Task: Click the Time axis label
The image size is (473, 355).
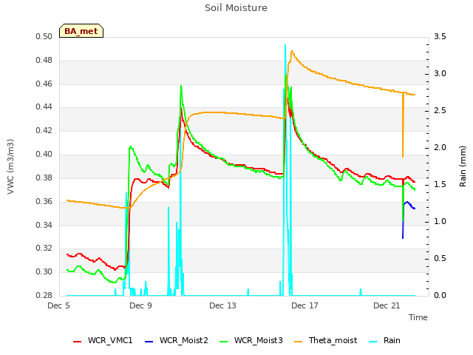Action: [x=418, y=317]
